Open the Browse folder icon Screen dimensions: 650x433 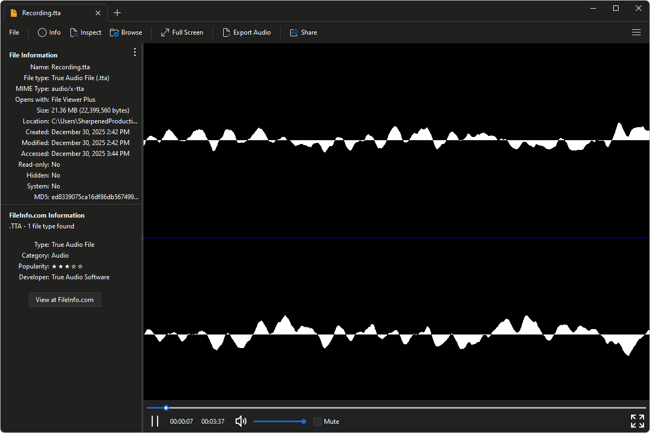coord(114,32)
